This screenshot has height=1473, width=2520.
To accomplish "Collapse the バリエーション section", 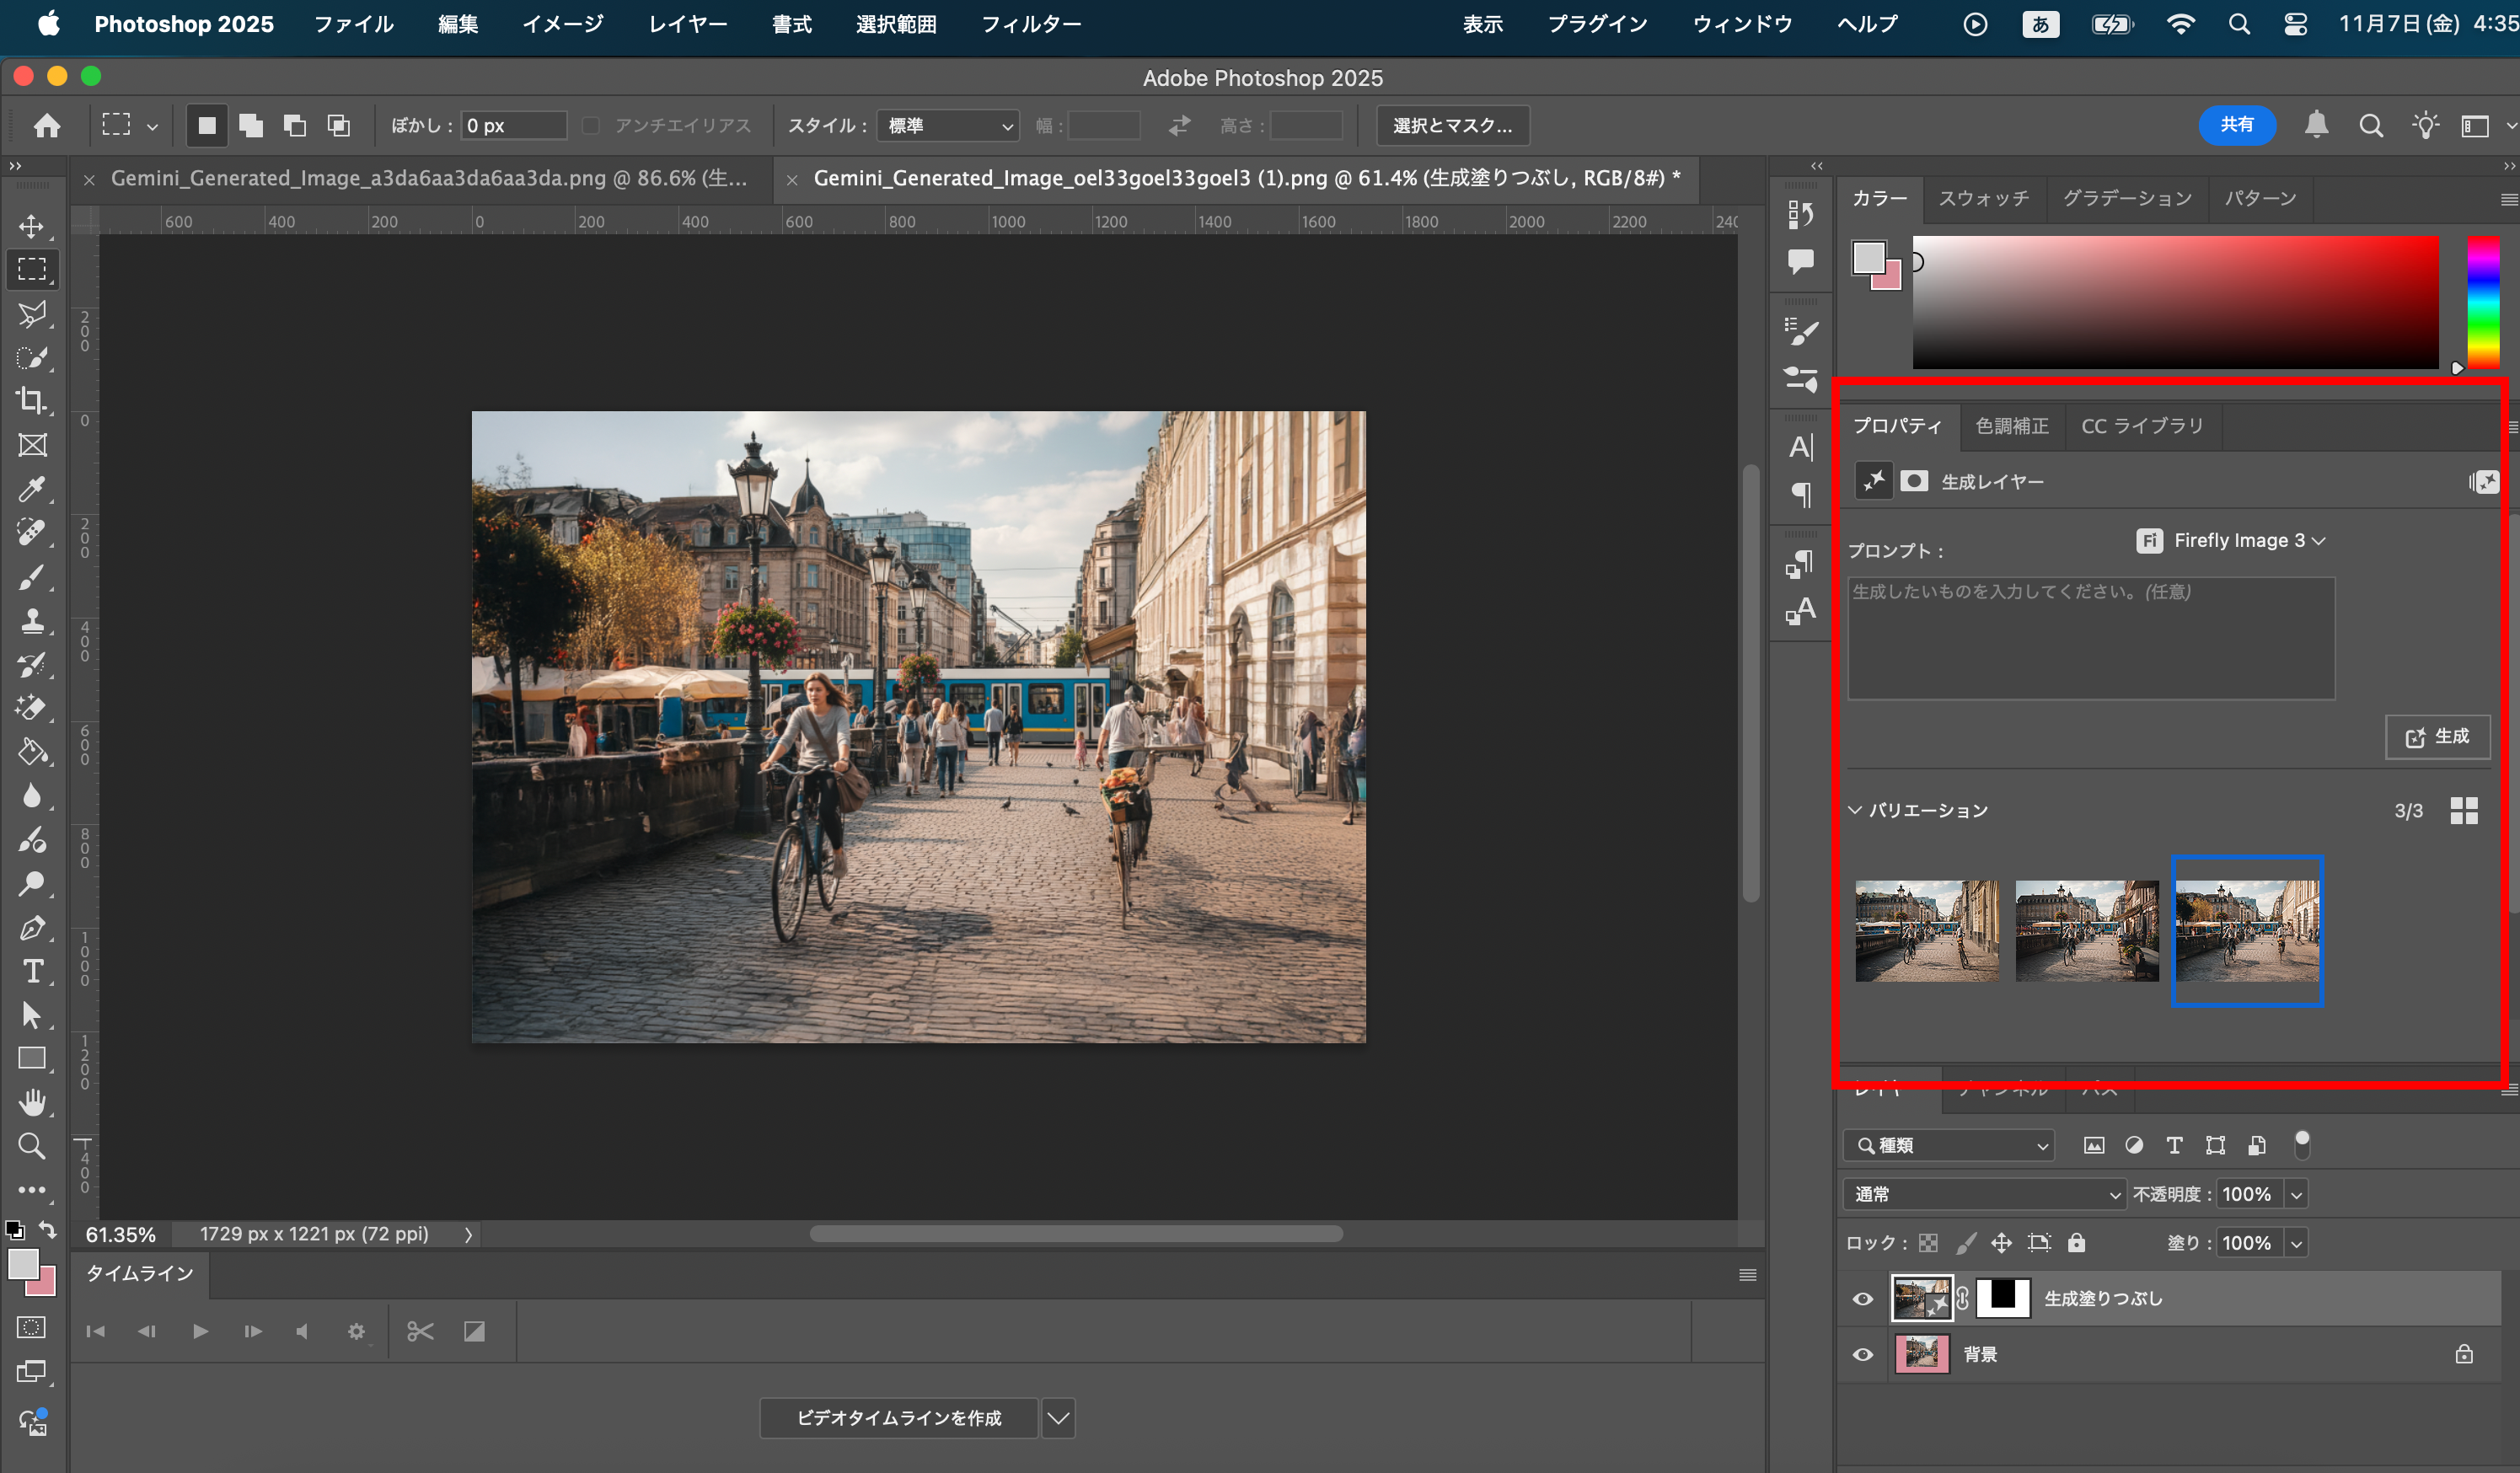I will click(x=1856, y=810).
